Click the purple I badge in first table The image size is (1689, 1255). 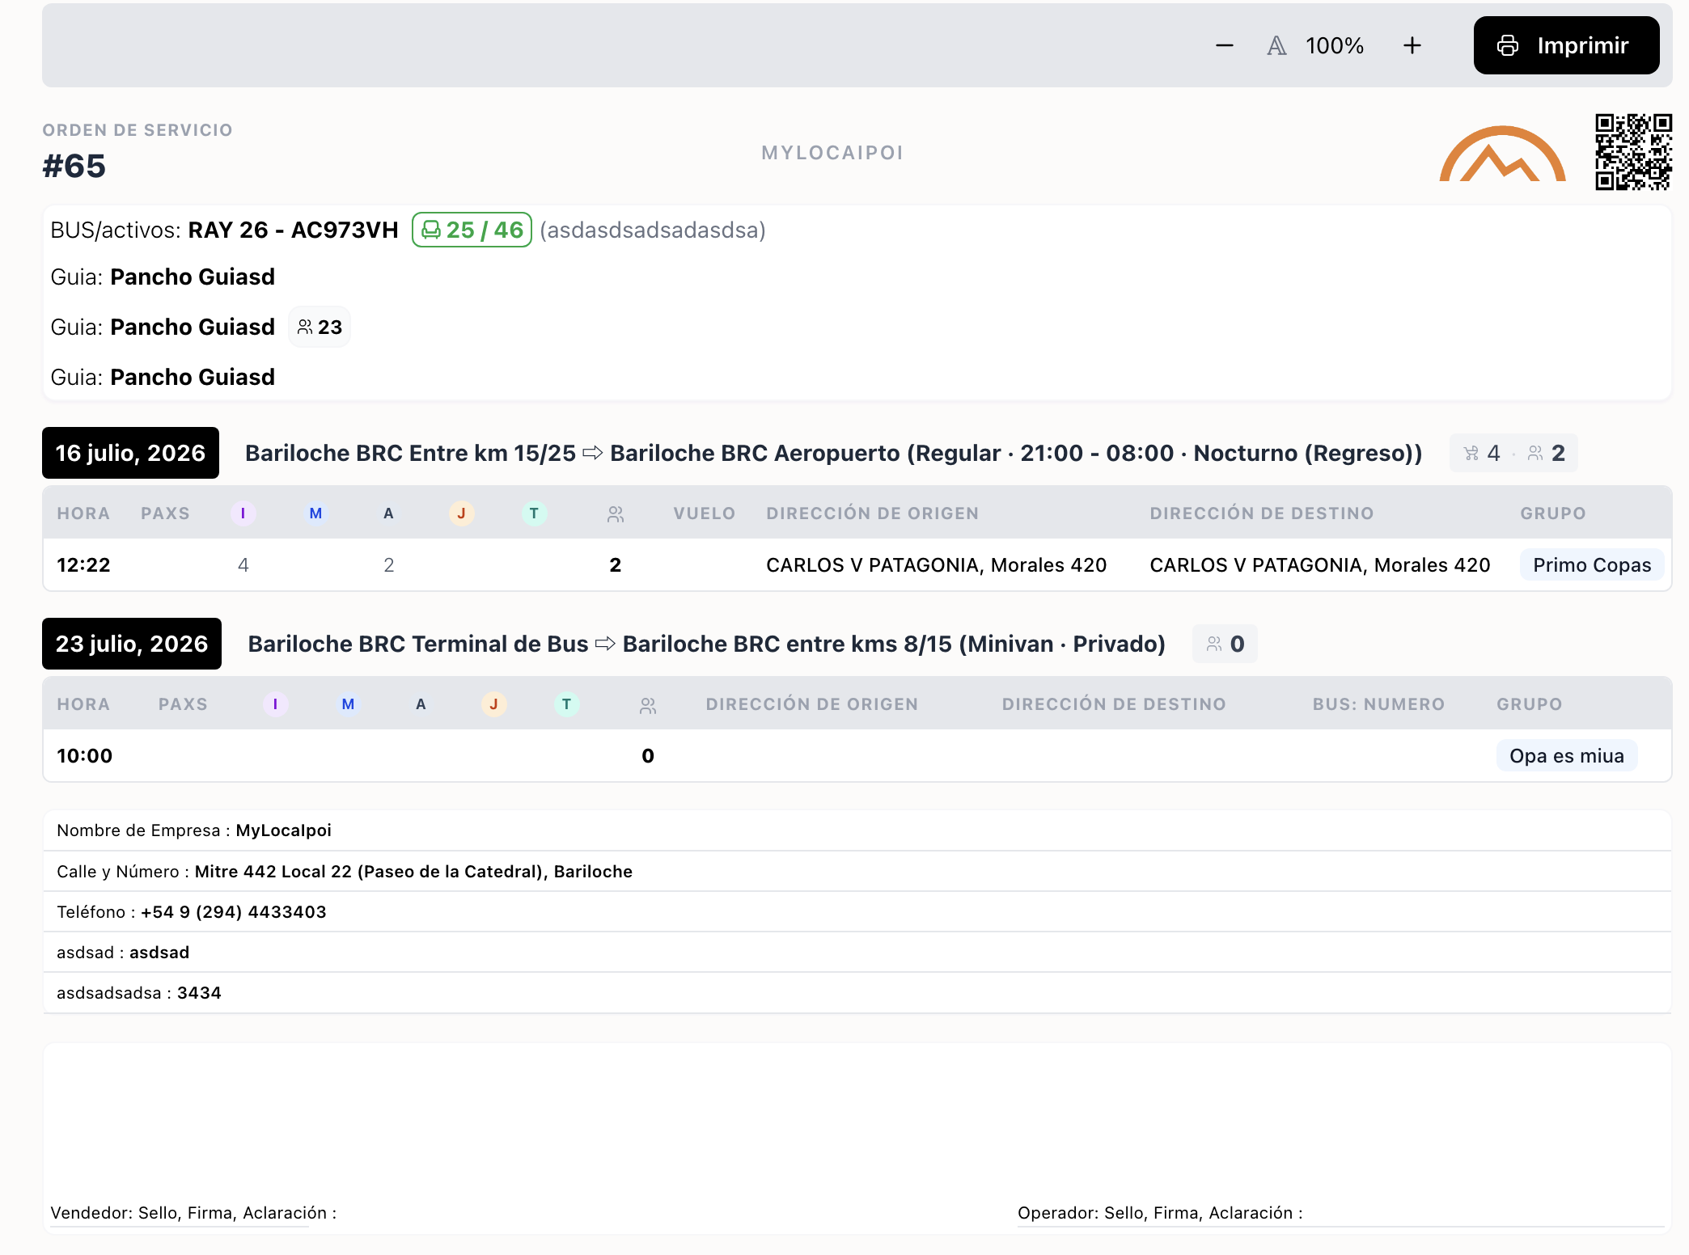pyautogui.click(x=243, y=513)
